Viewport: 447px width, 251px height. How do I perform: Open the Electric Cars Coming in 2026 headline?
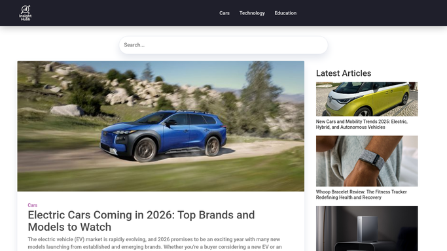point(141,221)
